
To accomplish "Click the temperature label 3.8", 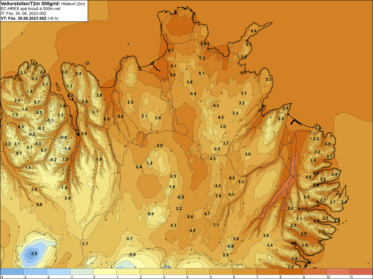I will click(189, 82).
